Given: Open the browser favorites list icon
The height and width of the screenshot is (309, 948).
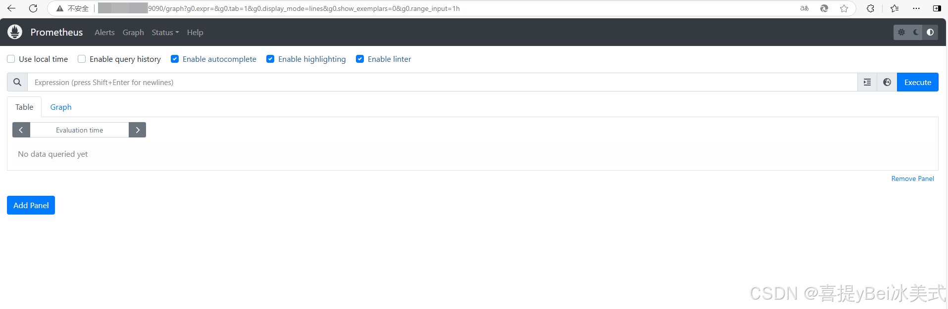Looking at the screenshot, I should click(895, 8).
